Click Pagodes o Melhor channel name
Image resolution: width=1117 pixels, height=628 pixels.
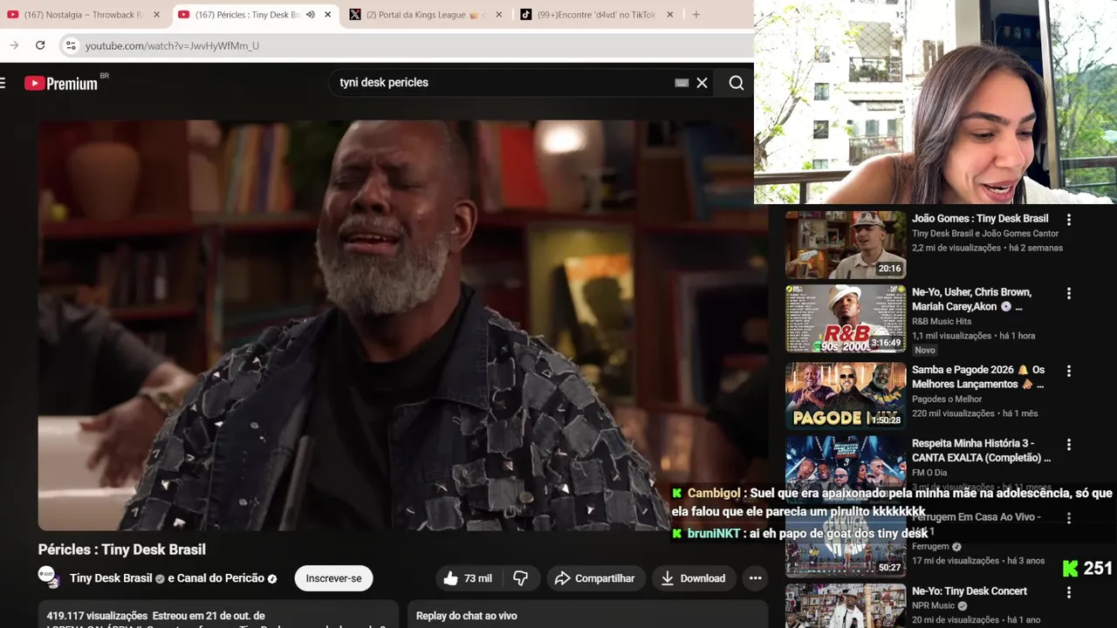click(947, 399)
